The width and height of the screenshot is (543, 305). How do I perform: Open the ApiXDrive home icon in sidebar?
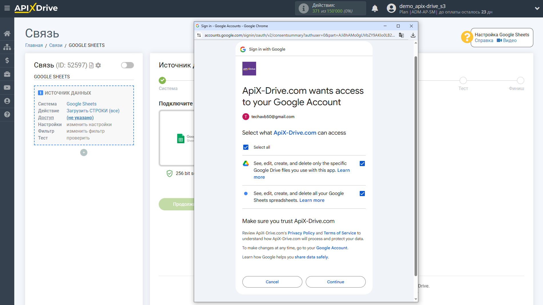click(7, 33)
